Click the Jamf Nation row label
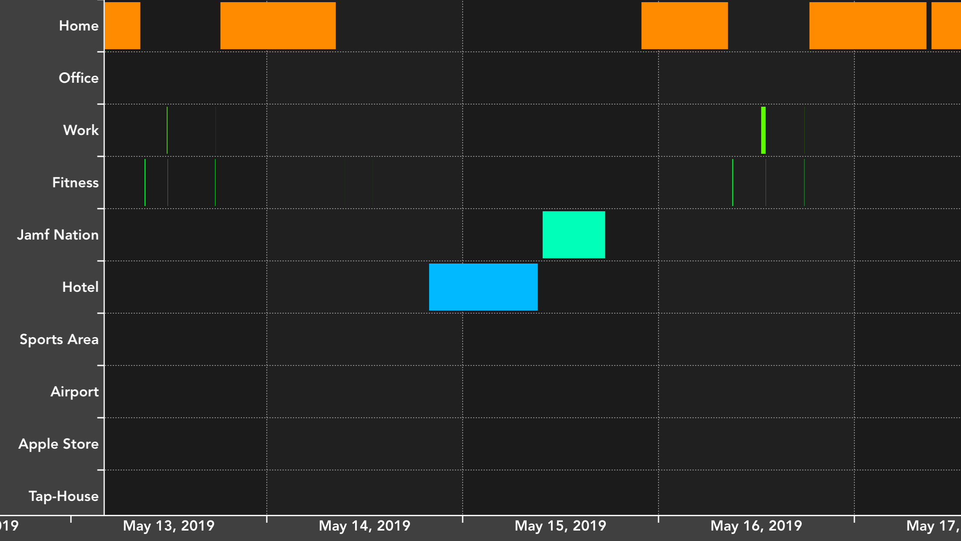This screenshot has height=541, width=961. (58, 235)
